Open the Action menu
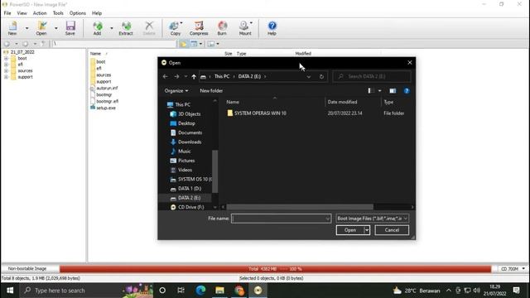Image resolution: width=530 pixels, height=298 pixels. tap(40, 13)
